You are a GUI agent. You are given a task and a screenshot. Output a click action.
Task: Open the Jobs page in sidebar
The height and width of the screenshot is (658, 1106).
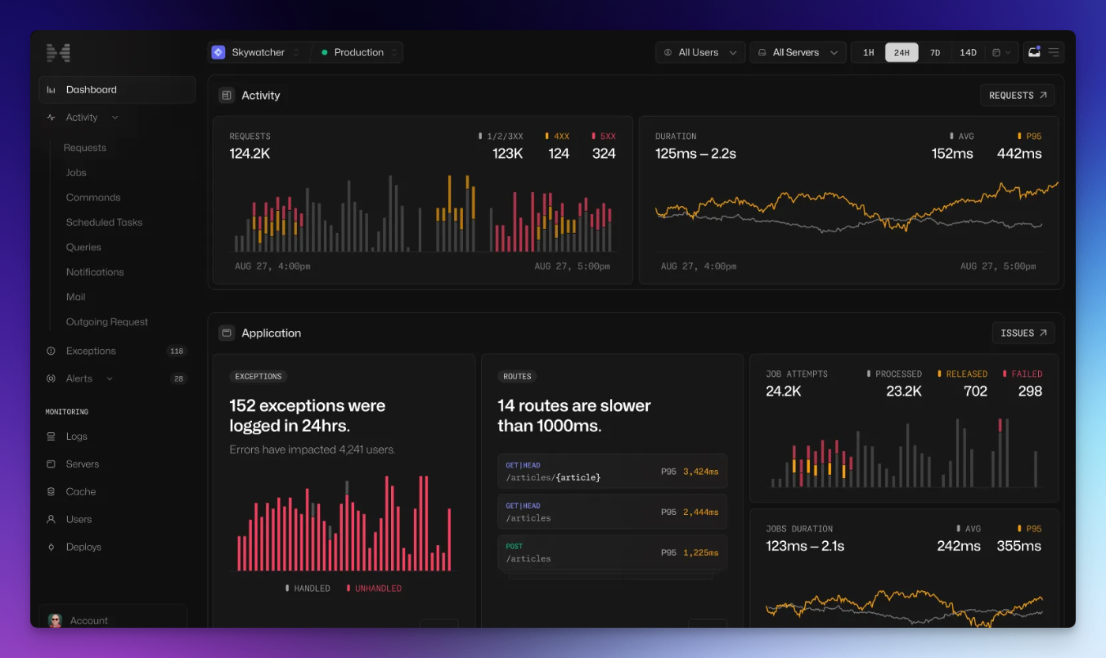(76, 172)
